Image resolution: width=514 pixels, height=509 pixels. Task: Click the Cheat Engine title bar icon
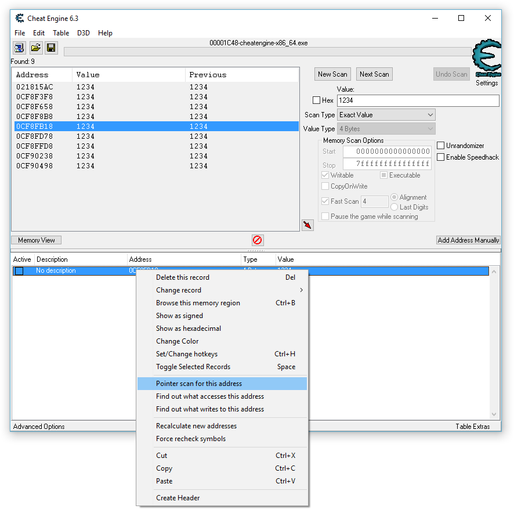pos(20,18)
